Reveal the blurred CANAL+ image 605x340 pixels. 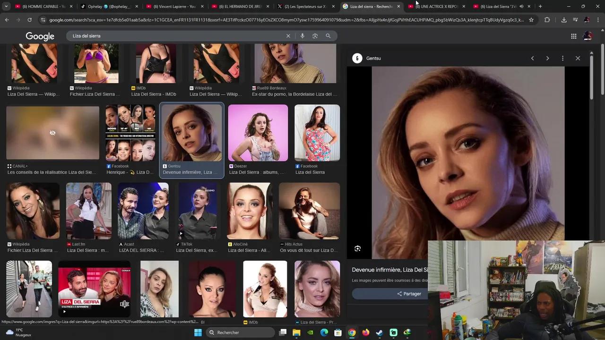(52, 133)
